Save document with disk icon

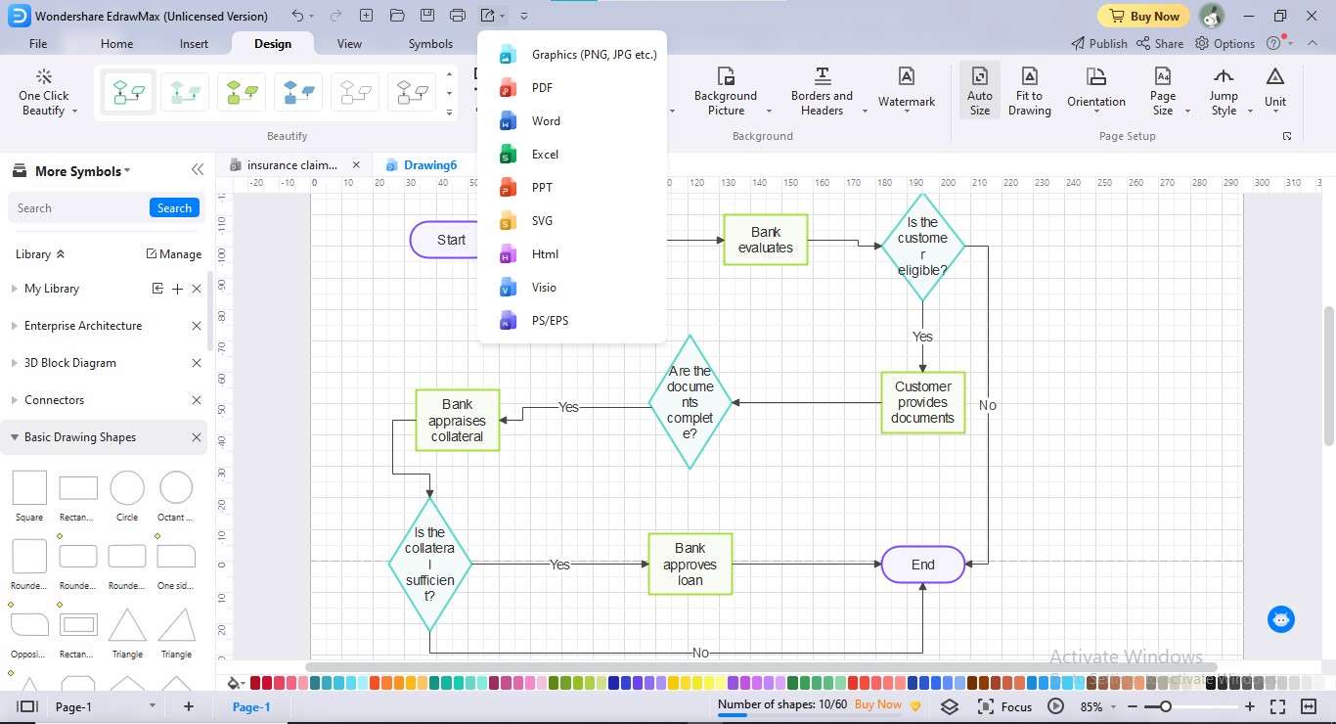(x=426, y=16)
